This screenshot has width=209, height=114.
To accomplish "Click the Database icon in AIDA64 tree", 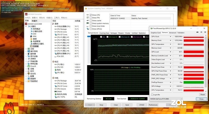I will pyautogui.click(x=29, y=79).
